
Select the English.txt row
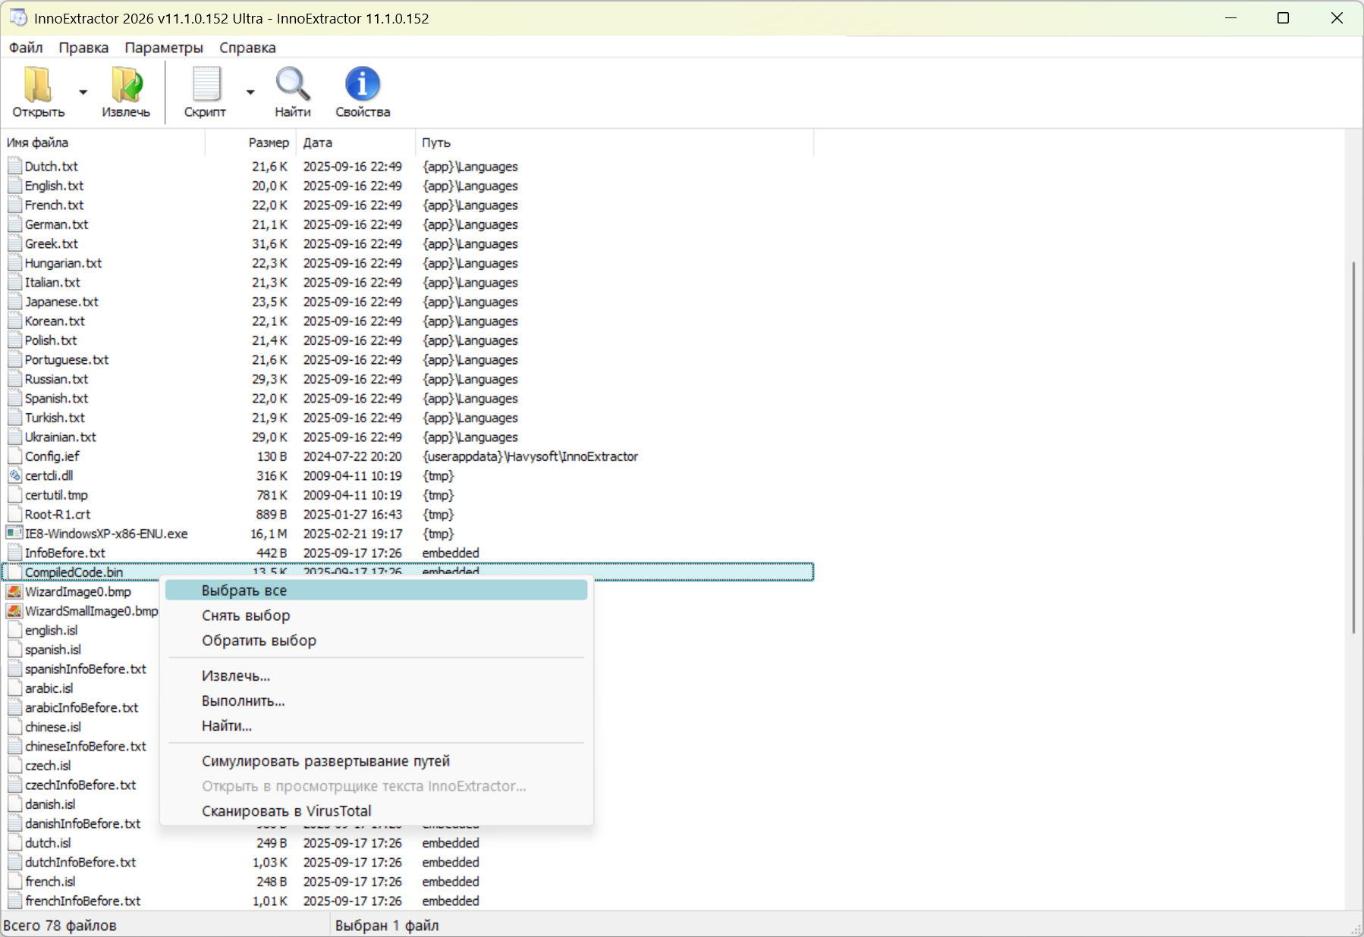tap(408, 186)
